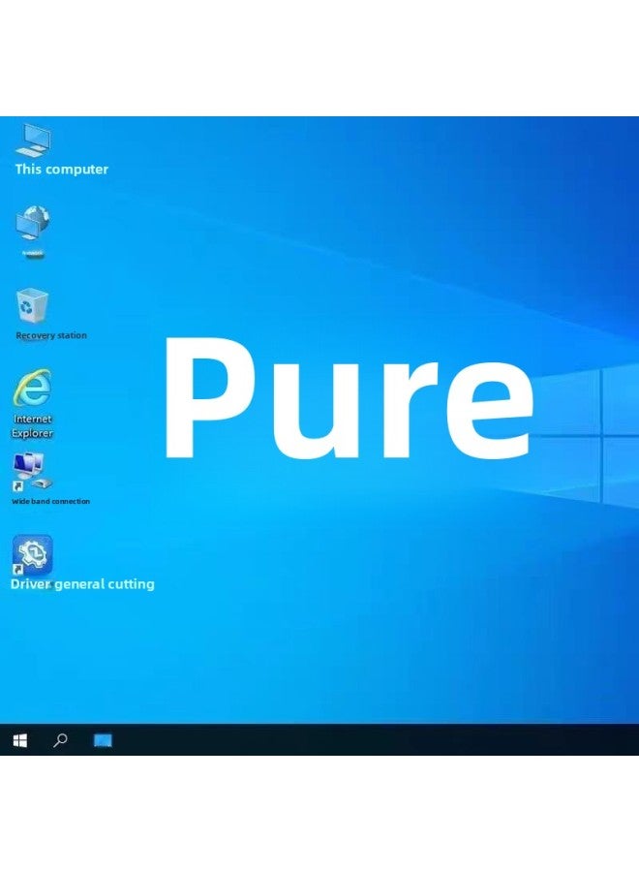639x872 pixels.
Task: Select the blurred label under the Network icon
Action: point(33,254)
